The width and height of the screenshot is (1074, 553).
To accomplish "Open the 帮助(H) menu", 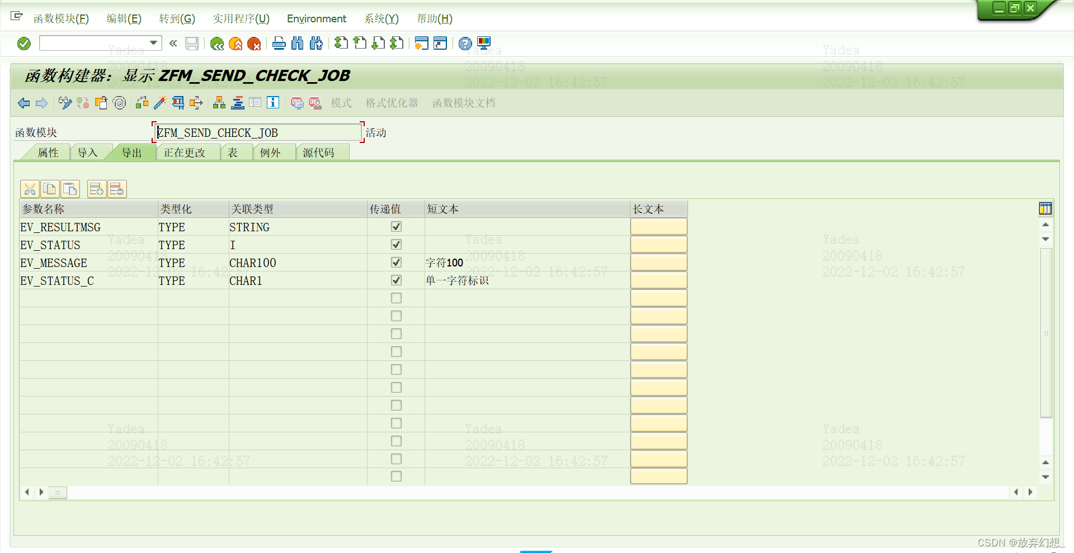I will (434, 18).
